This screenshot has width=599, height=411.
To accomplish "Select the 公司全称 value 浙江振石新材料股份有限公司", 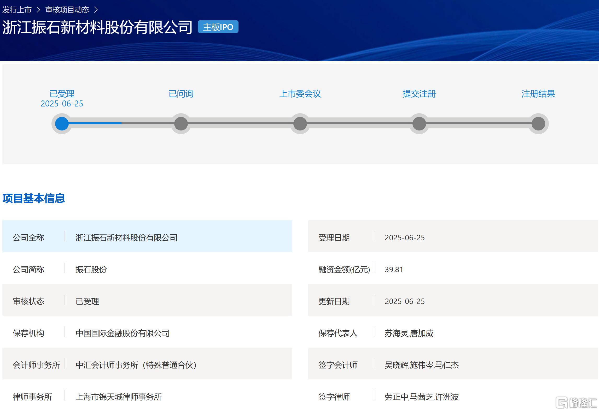I will tap(126, 237).
